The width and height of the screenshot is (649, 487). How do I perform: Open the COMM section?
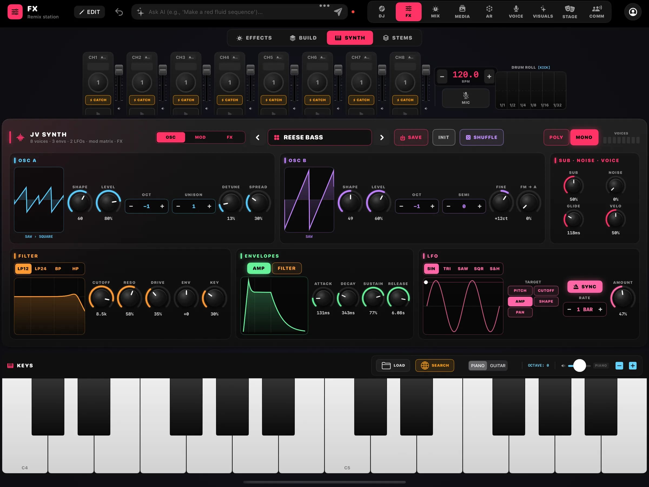click(597, 12)
